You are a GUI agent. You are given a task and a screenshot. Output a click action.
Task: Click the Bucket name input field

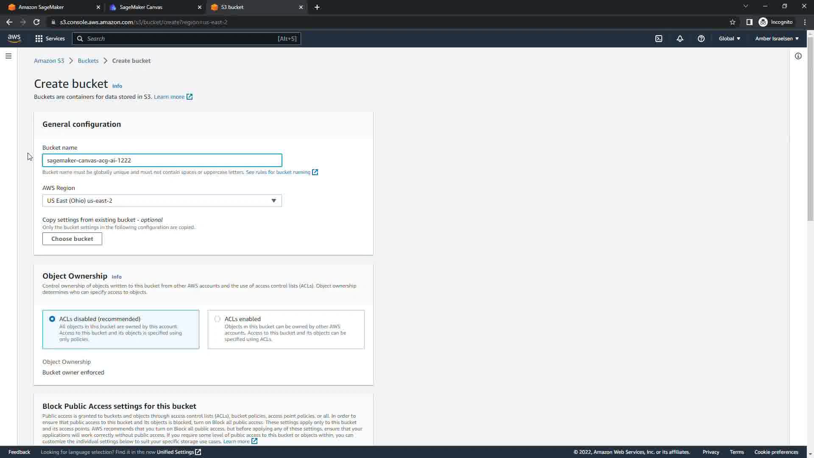tap(162, 160)
